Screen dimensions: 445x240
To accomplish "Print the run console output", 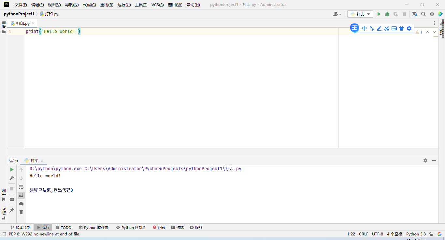I will [21, 204].
